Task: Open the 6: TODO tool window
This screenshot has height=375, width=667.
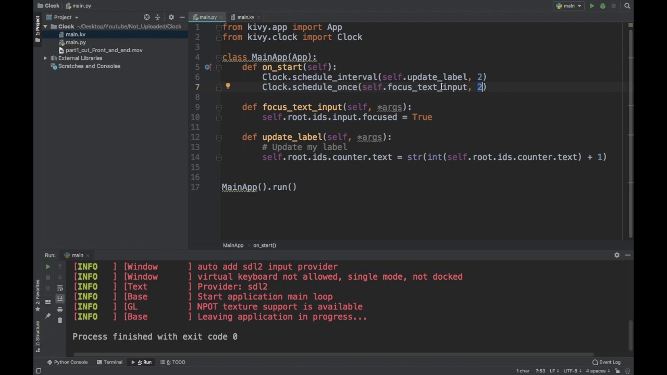Action: [172, 362]
